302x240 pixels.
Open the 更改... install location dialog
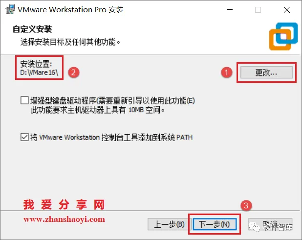[x=266, y=72]
